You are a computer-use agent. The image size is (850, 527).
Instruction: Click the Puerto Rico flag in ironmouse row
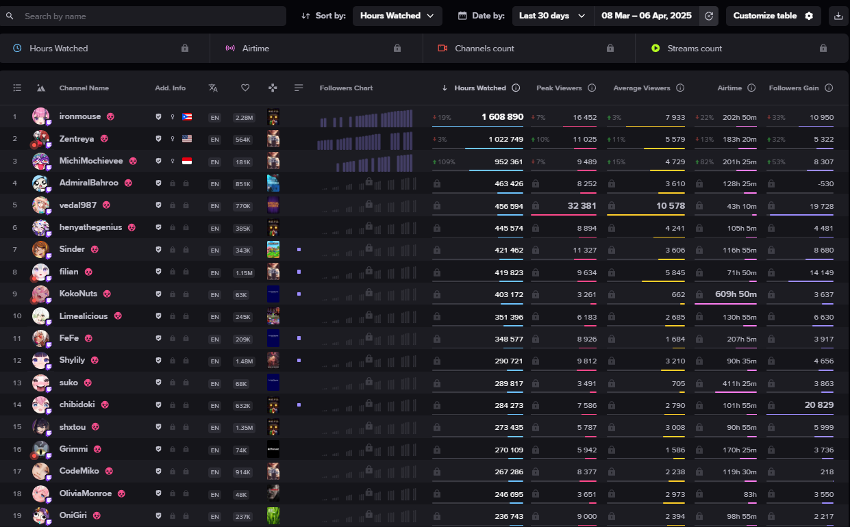coord(187,117)
